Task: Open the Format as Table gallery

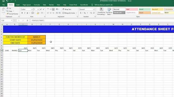Action: (x=109, y=11)
